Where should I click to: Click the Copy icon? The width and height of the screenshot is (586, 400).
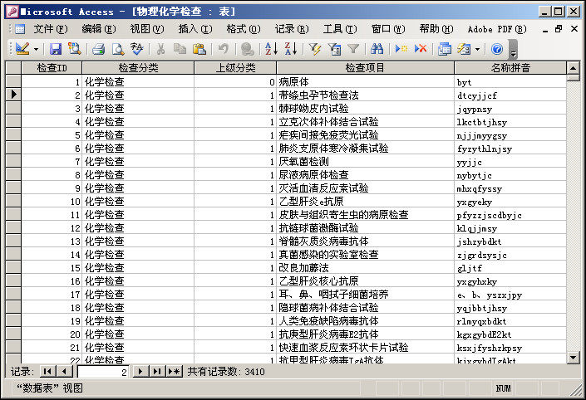(180, 49)
